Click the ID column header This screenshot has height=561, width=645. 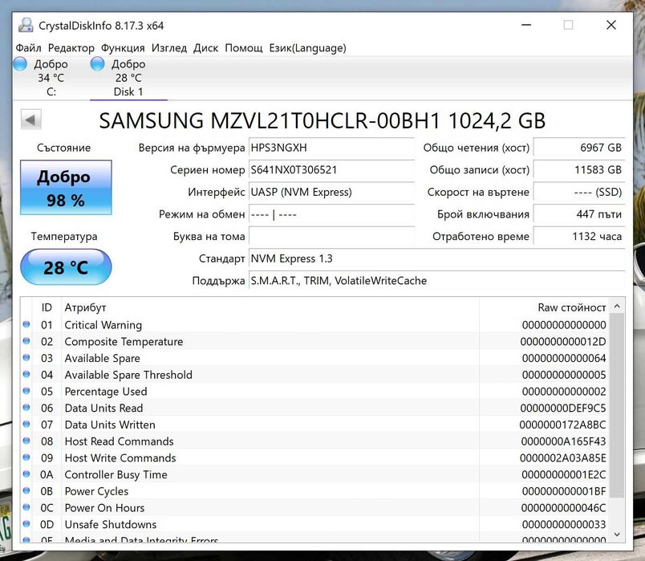tap(47, 307)
